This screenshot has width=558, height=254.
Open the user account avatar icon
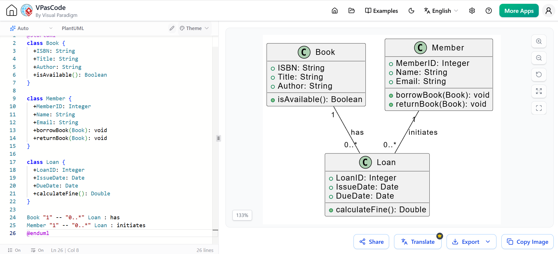click(x=548, y=11)
